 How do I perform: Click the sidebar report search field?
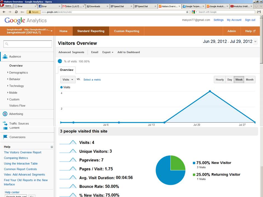(x=28, y=44)
